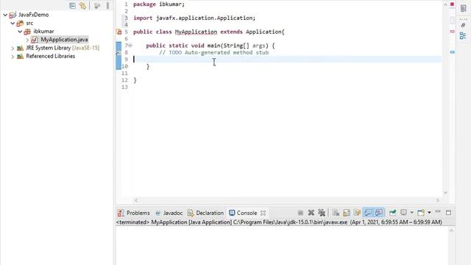Click the src folder icon
The height and width of the screenshot is (265, 471).
(x=20, y=23)
